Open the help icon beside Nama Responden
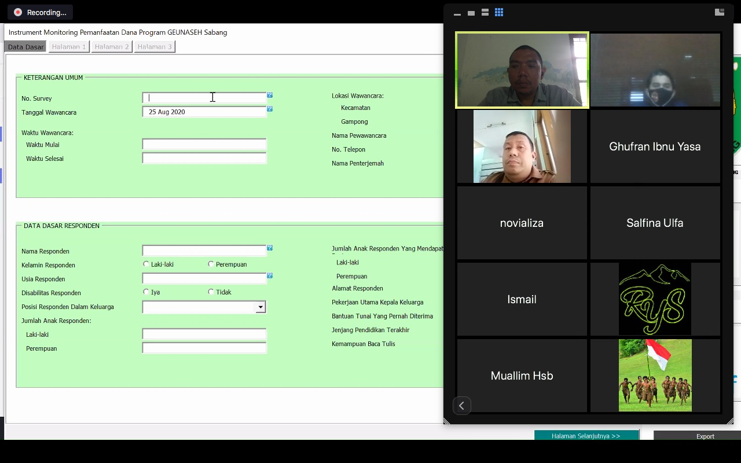 pos(270,248)
